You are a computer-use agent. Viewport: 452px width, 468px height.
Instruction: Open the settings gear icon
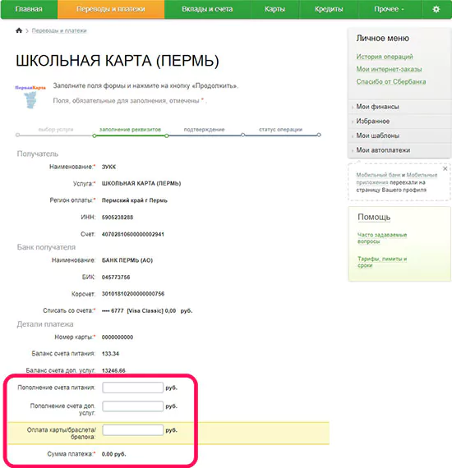(436, 9)
